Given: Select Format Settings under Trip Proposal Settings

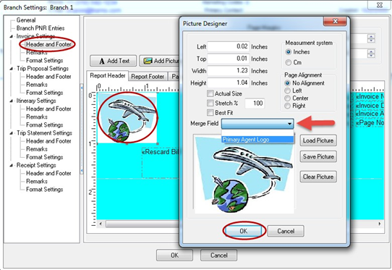Looking at the screenshot, I should tap(45, 93).
